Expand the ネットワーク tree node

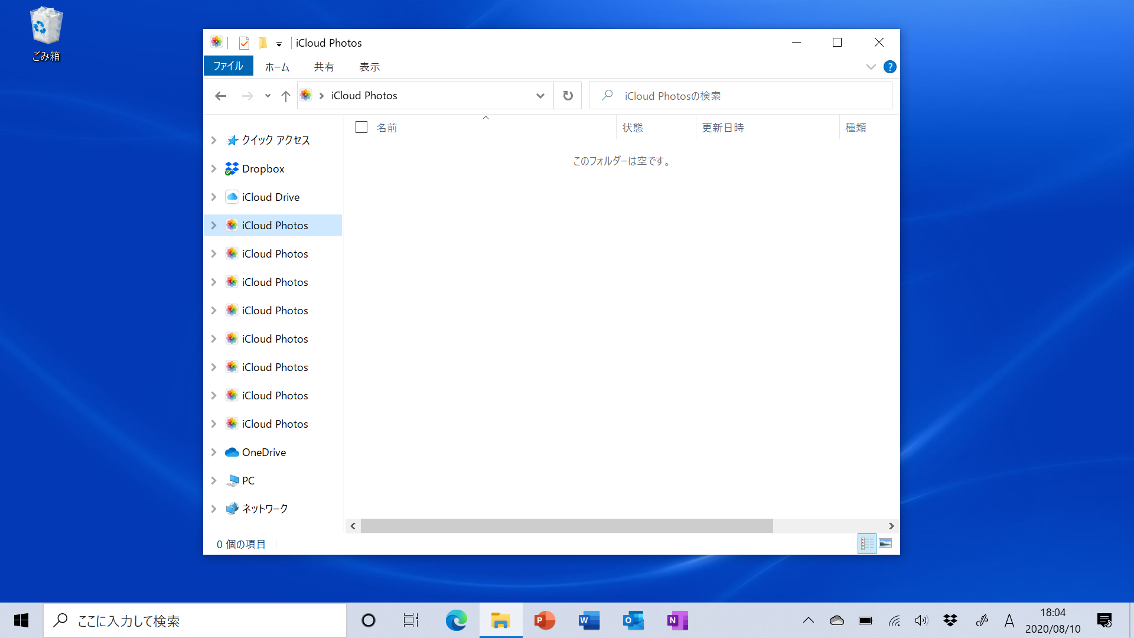pyautogui.click(x=214, y=509)
